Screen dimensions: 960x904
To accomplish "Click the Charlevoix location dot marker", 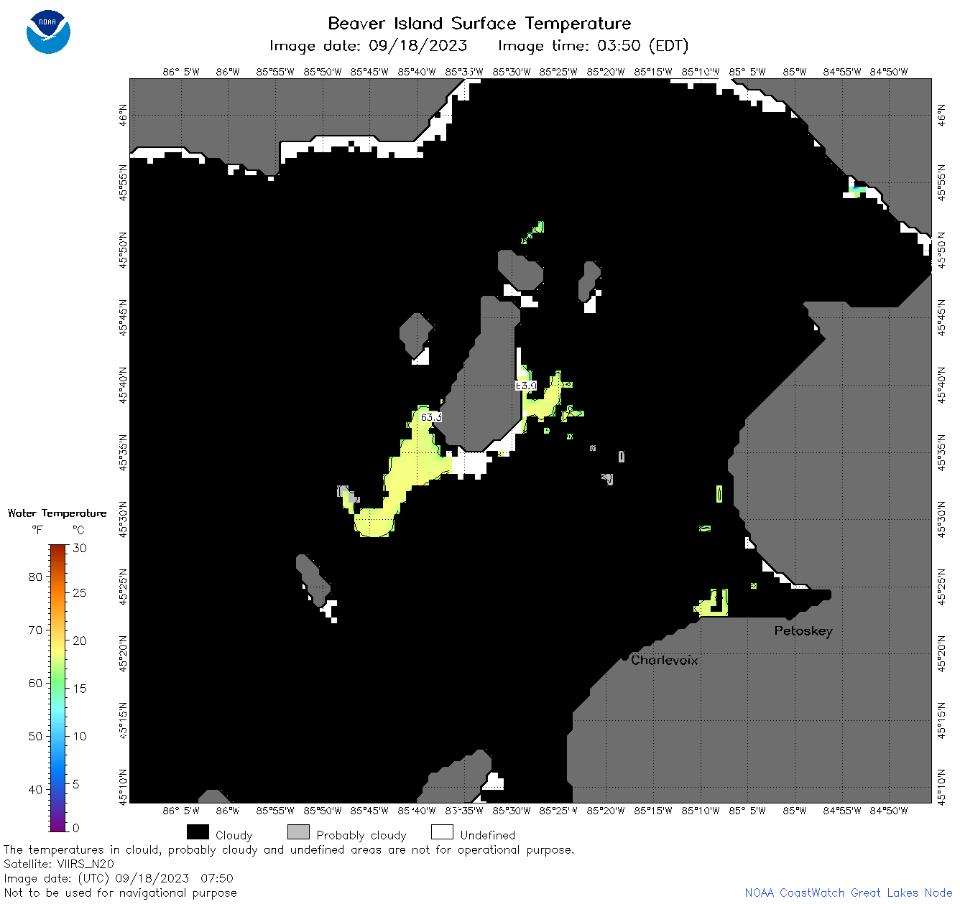I will [625, 656].
